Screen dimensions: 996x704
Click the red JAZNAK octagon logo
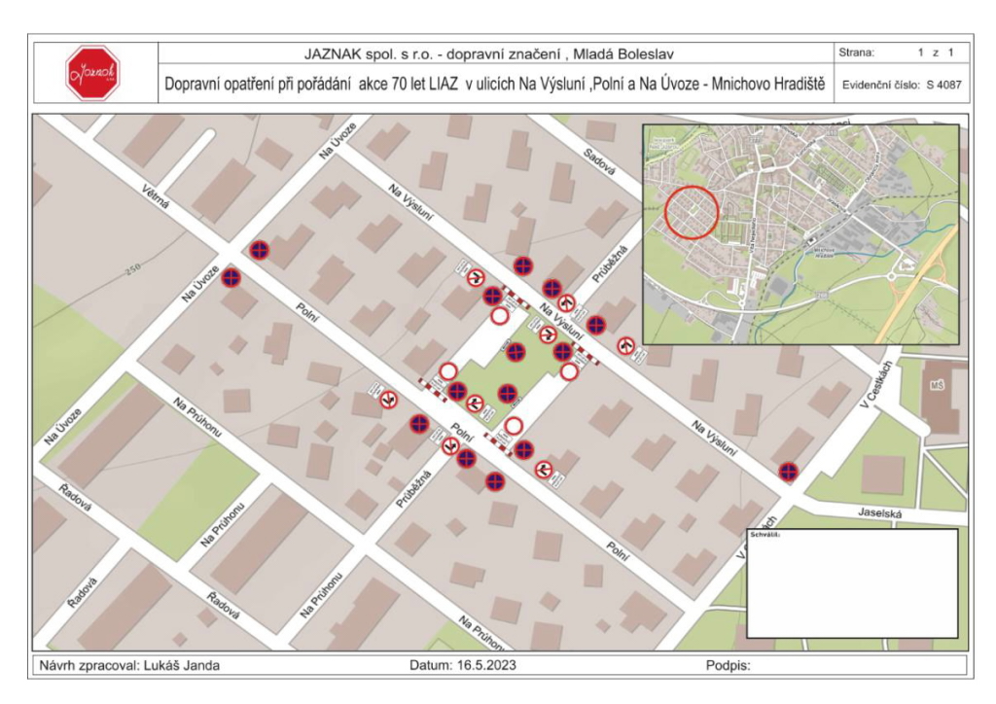click(91, 73)
